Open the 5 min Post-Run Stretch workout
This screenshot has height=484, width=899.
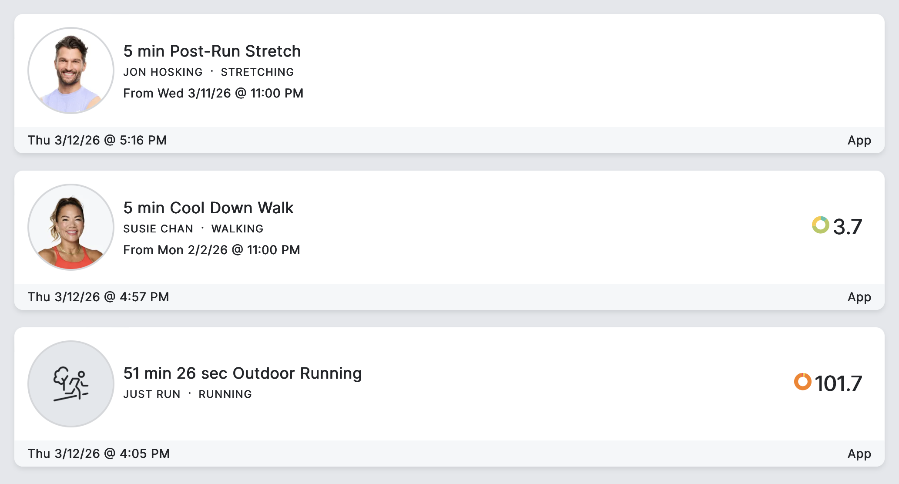(x=212, y=51)
